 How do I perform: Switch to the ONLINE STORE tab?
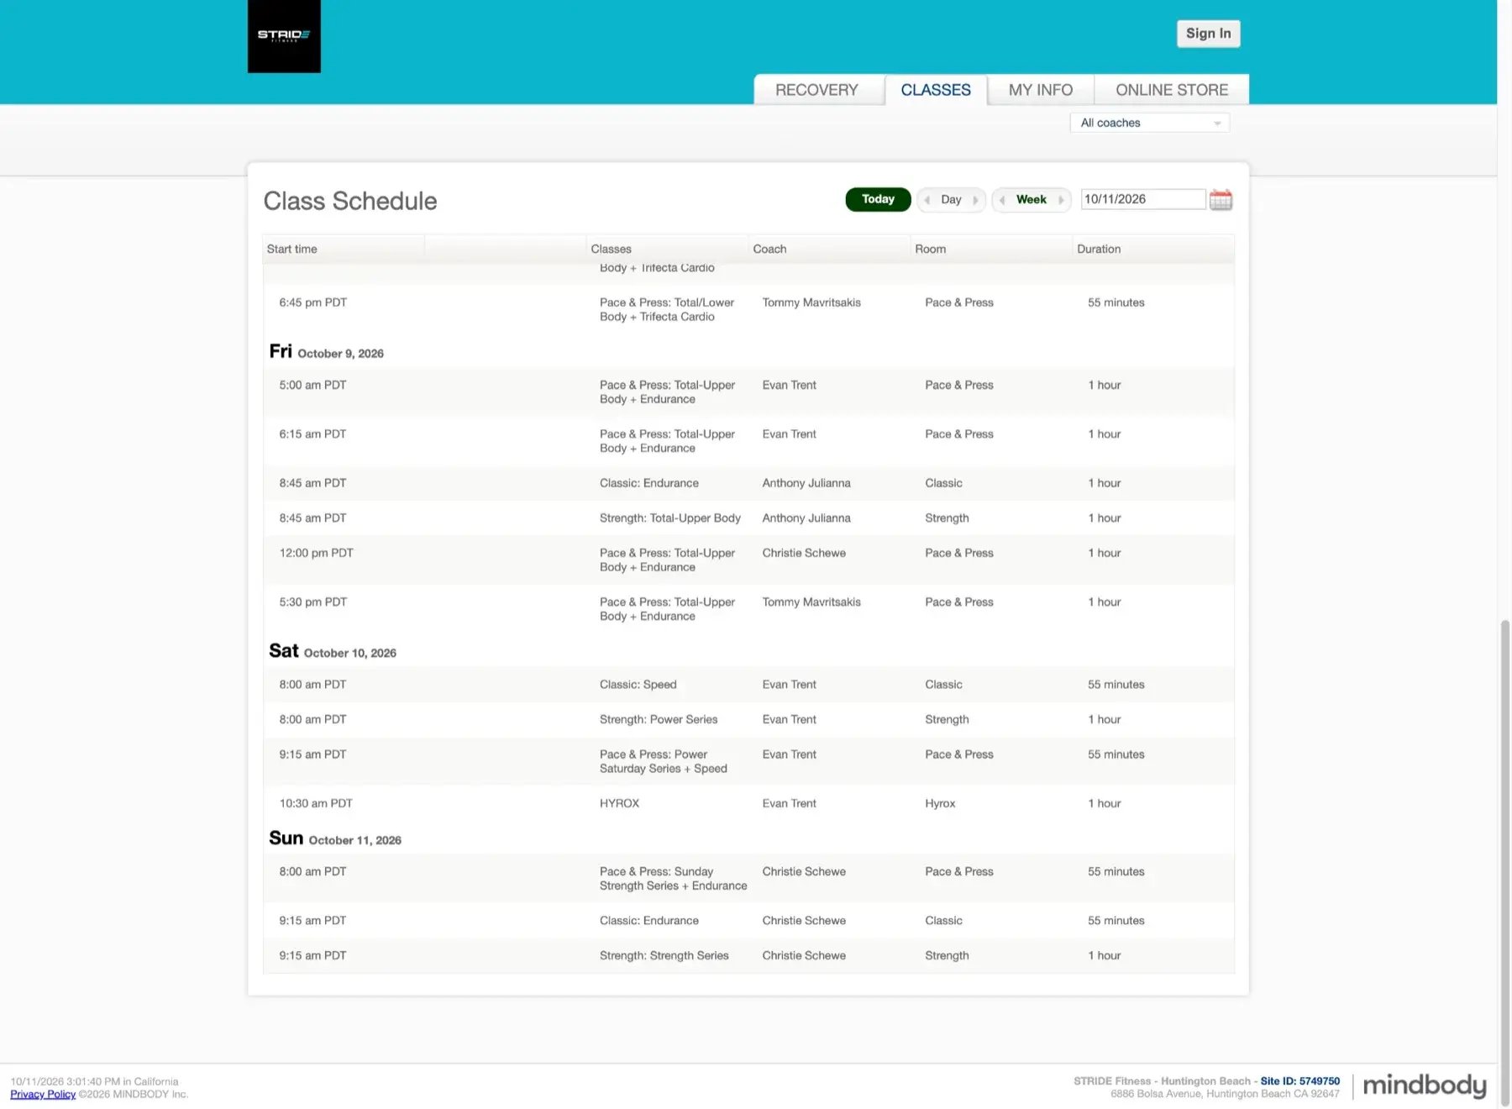click(1172, 90)
